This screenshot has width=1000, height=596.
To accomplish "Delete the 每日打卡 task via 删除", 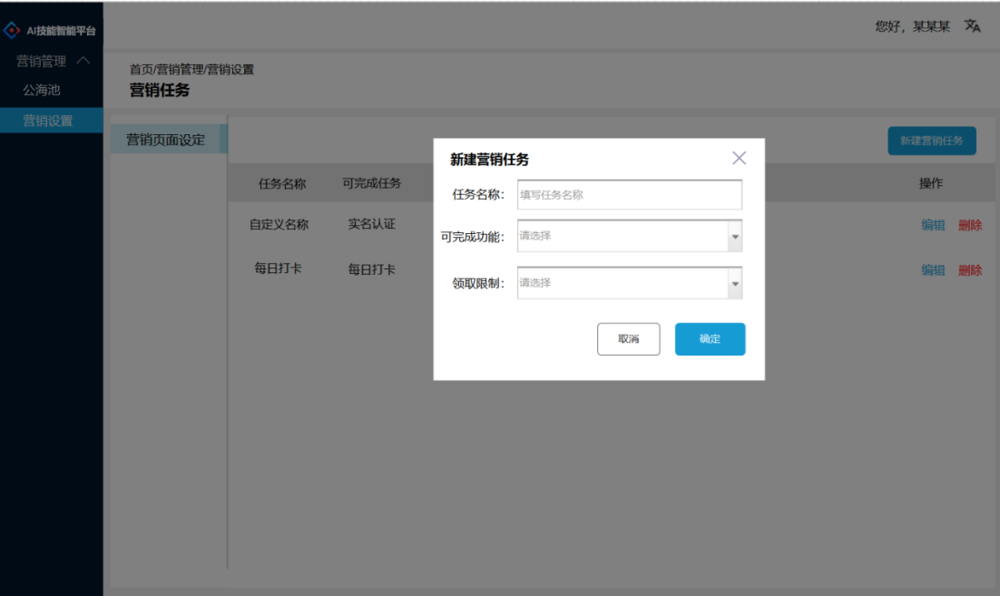I will [x=970, y=269].
